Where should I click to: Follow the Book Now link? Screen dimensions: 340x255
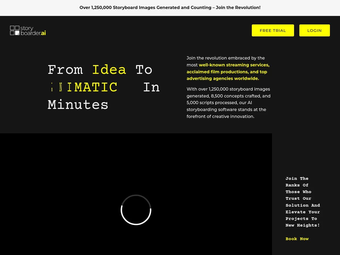coord(297,239)
